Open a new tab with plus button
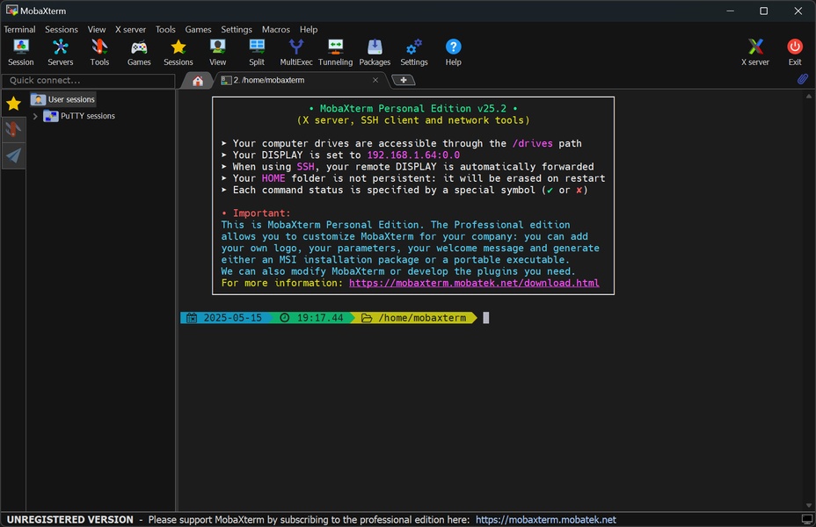This screenshot has height=527, width=816. tap(403, 81)
